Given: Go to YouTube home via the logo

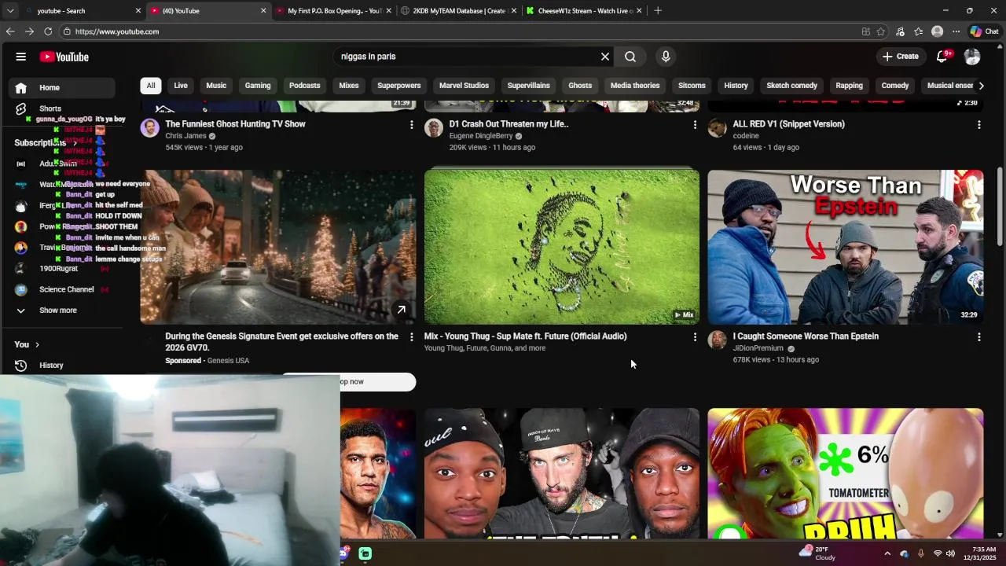Looking at the screenshot, I should [64, 57].
